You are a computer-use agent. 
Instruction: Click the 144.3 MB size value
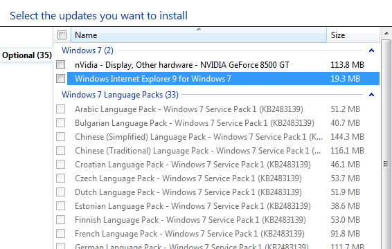click(x=347, y=137)
